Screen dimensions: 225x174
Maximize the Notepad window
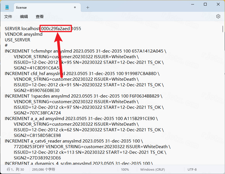[205, 4]
